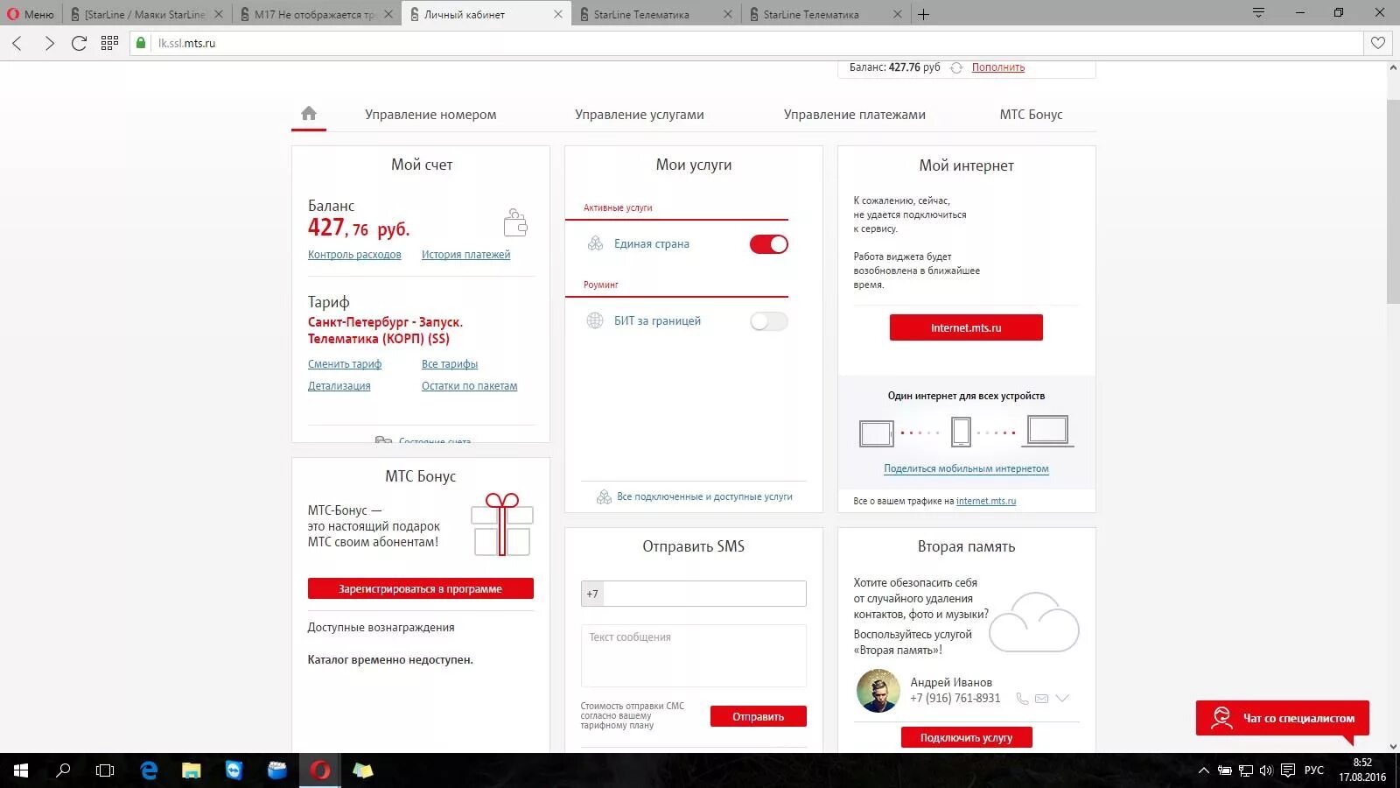Click the Единая страна service icon
Screen dimensions: 1400x788
pos(595,243)
